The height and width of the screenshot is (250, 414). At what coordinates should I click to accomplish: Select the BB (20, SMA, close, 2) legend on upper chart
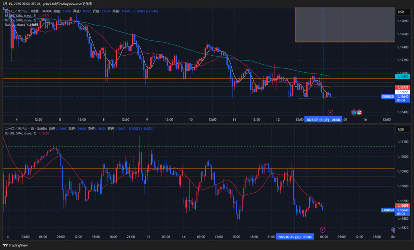[20, 15]
